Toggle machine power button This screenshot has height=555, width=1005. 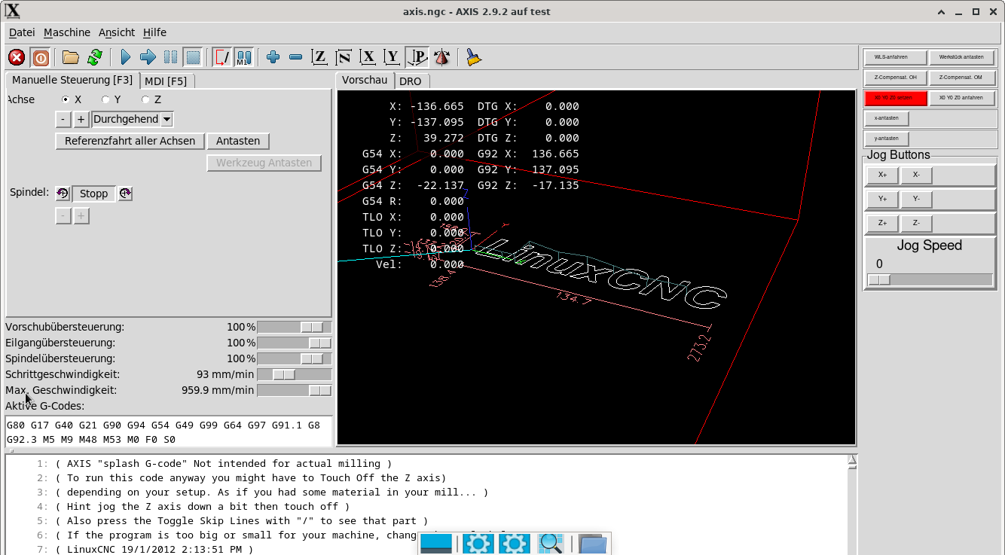(x=40, y=57)
